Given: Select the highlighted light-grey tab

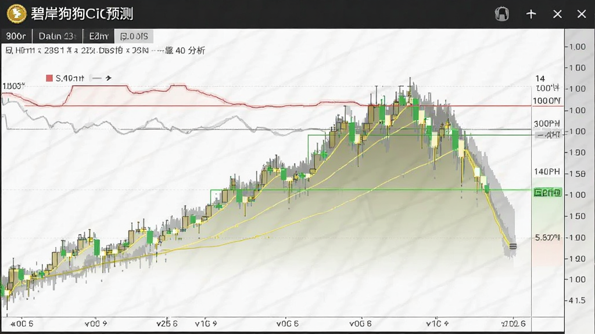Looking at the screenshot, I should coord(134,37).
